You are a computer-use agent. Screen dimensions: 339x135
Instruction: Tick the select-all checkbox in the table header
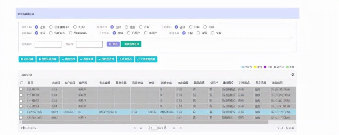(x=21, y=83)
